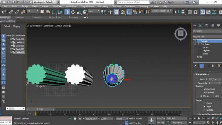Toggle visibility eye of Circle003
The image size is (222, 125).
[x=11, y=45]
